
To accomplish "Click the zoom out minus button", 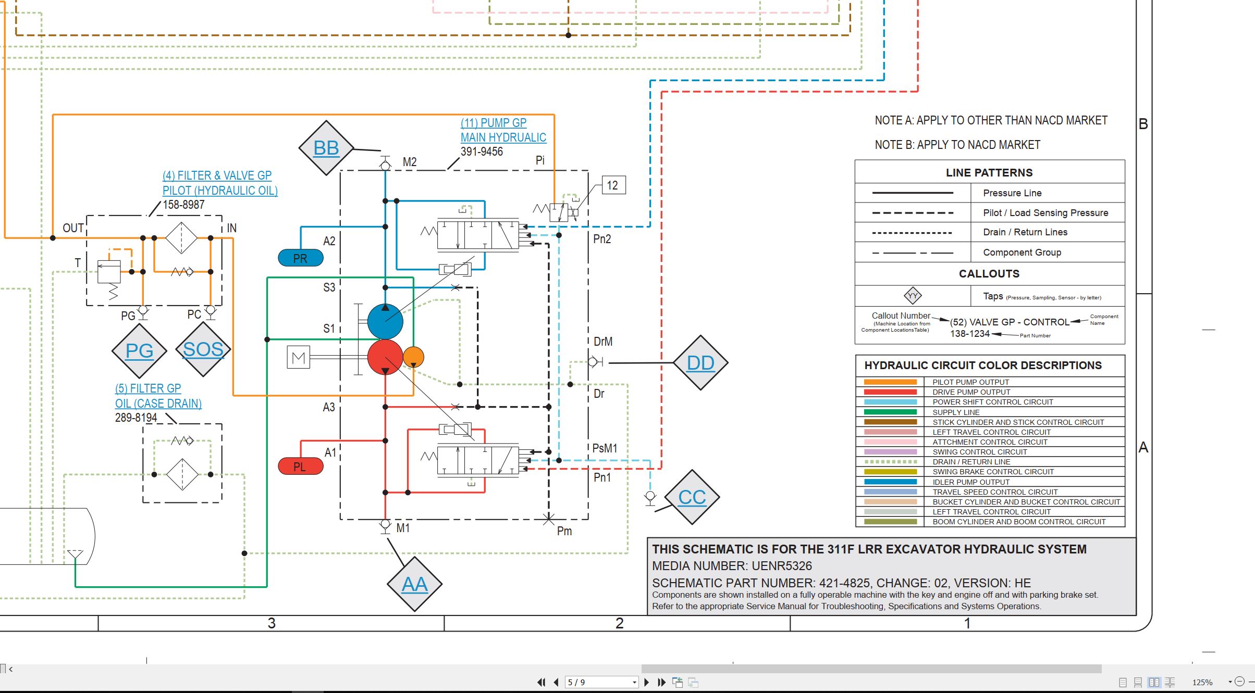I will pos(1240,682).
